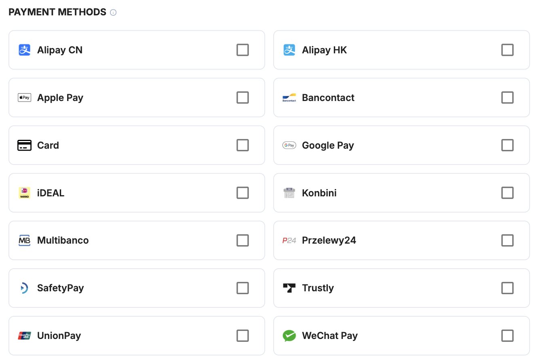
Task: Click the "PAYMENT METHODS" heading
Action: click(57, 12)
